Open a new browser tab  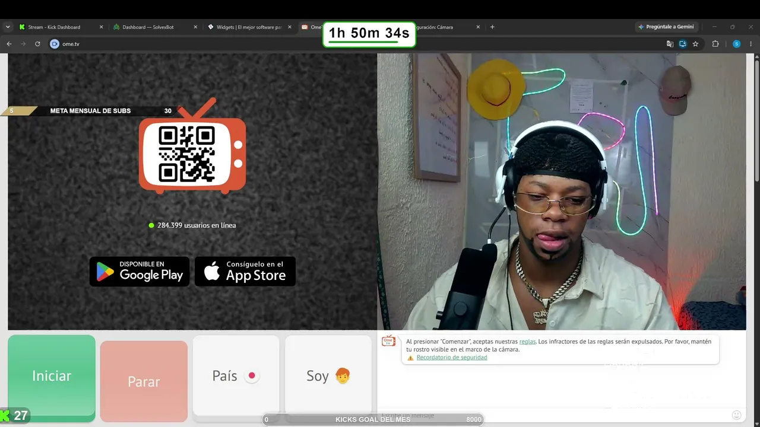(x=492, y=27)
